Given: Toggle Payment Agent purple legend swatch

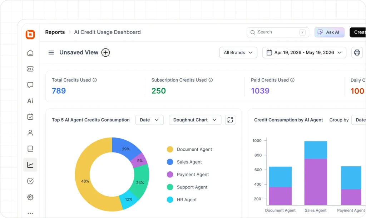Looking at the screenshot, I should click(170, 175).
